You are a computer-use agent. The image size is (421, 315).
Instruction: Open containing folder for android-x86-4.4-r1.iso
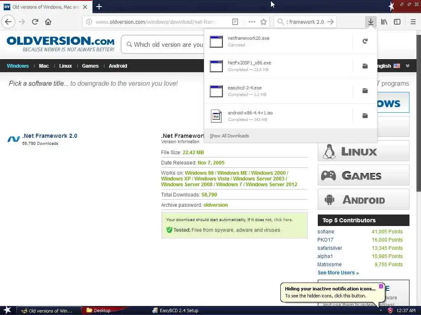(x=365, y=116)
